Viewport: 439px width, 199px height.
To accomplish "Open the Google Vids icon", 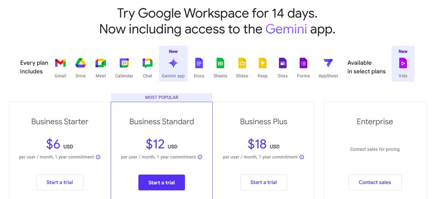I will click(x=403, y=63).
